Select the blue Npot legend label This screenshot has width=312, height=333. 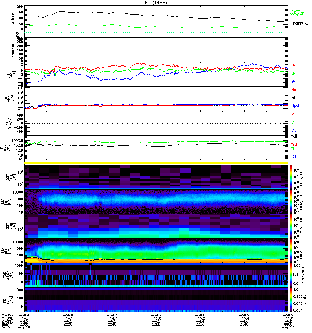pyautogui.click(x=295, y=106)
